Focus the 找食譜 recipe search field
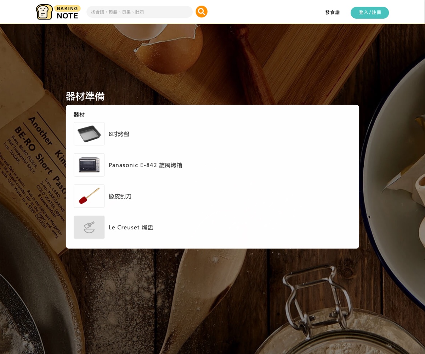Screen dimensions: 425x354 (140, 12)
